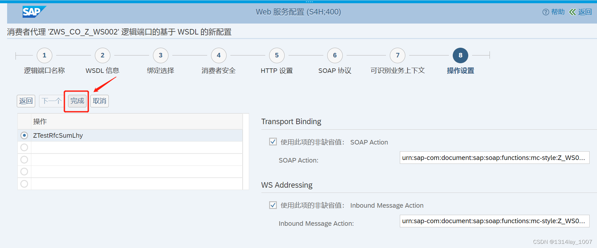Click the WS Addressing section heading
Image resolution: width=597 pixels, height=248 pixels.
point(287,185)
